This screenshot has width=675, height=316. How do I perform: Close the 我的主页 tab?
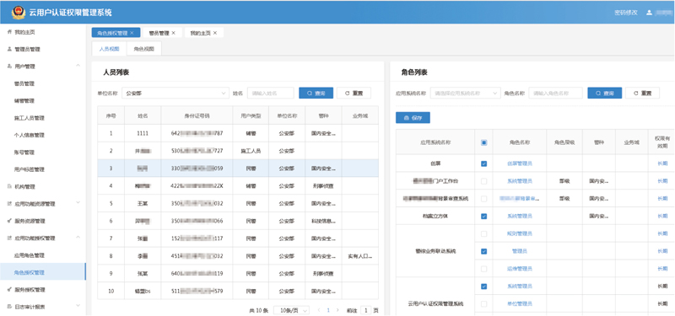pyautogui.click(x=215, y=33)
